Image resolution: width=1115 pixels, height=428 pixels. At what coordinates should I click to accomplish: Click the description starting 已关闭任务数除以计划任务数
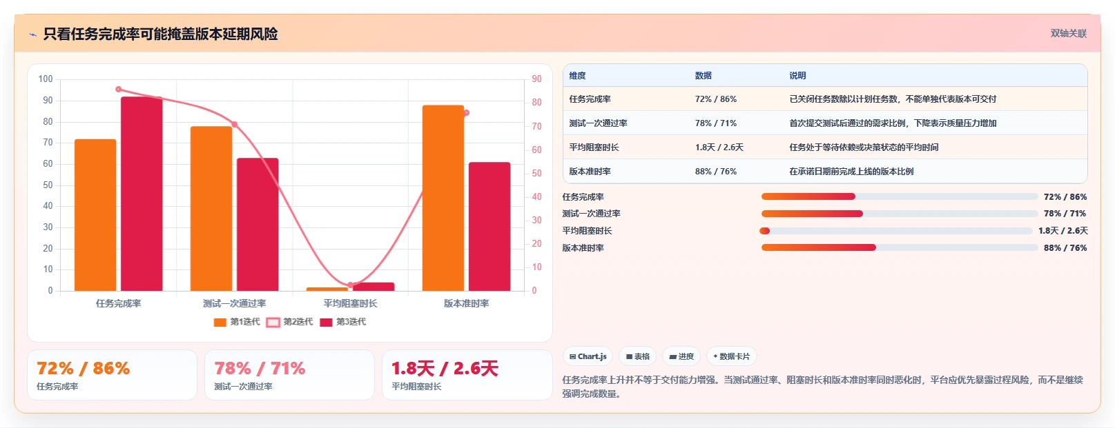pos(893,99)
